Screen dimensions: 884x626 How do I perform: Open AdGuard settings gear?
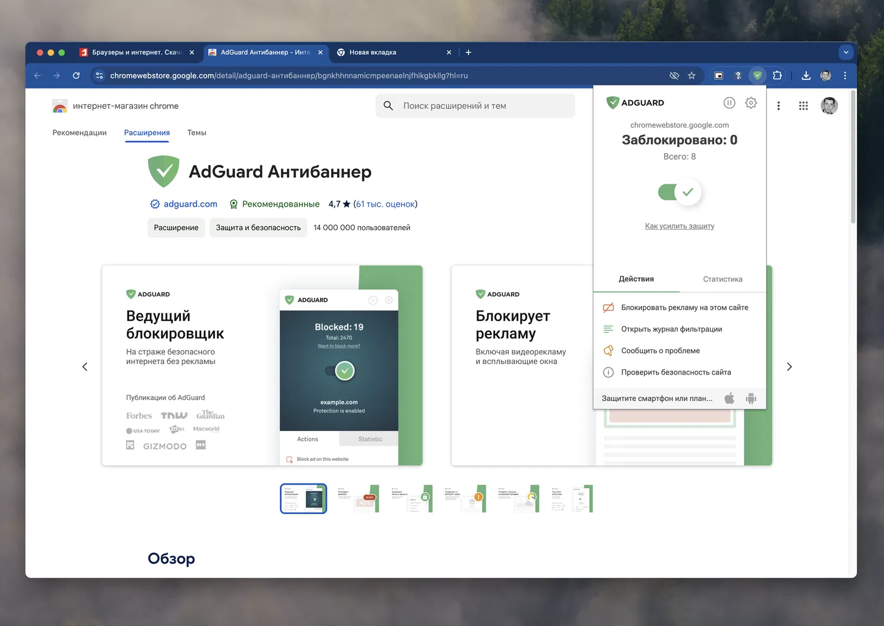[x=751, y=102]
